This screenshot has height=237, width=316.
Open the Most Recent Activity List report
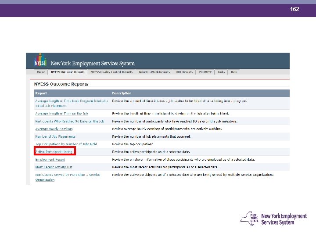[54, 167]
